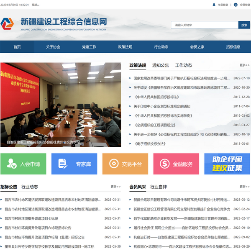Viewport: 251px width, 251px height.
Task: Expand 更多>> in the 招标公告 section
Action: coord(115,187)
